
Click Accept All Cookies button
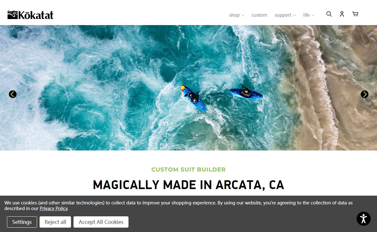pos(101,222)
